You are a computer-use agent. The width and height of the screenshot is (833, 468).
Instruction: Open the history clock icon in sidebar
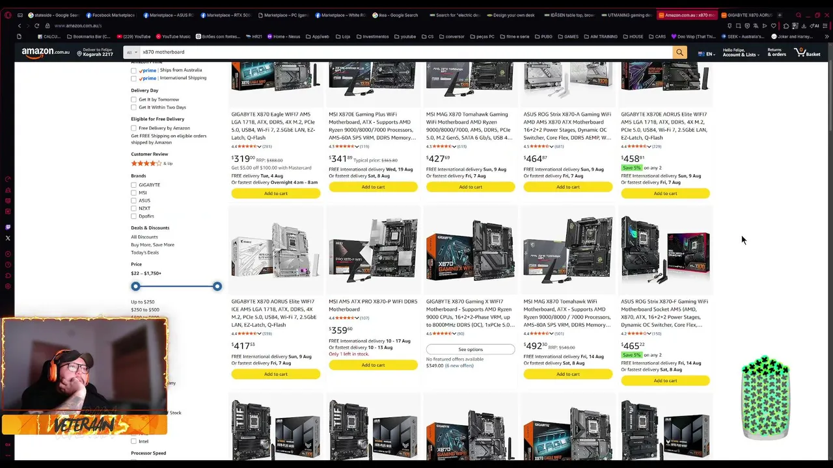pos(8,265)
